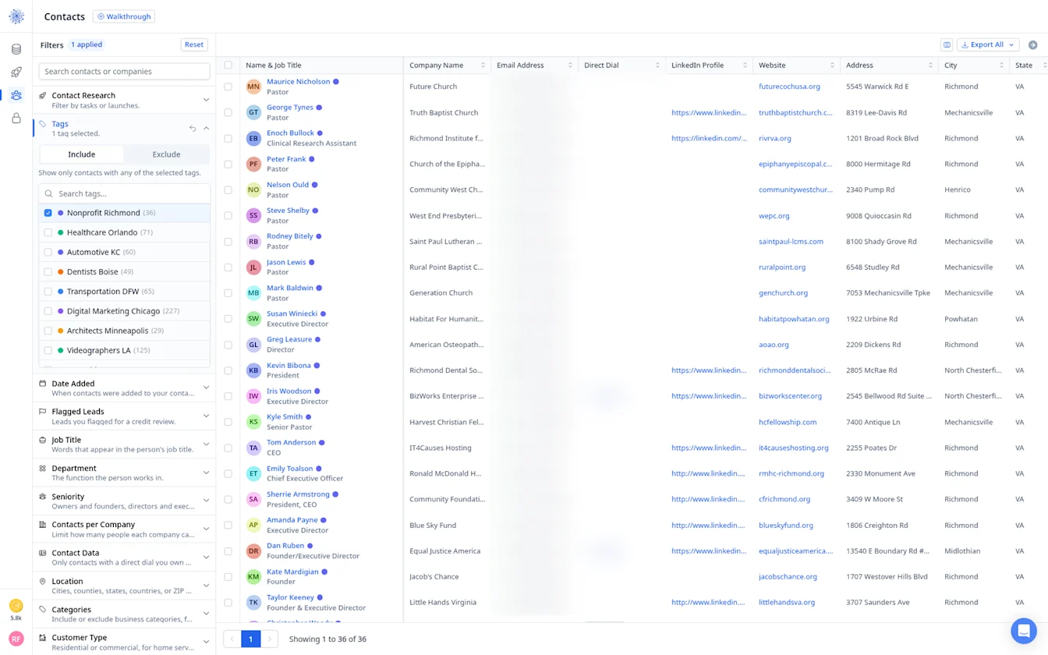This screenshot has height=655, width=1048.
Task: Switch to the Exclude tab
Action: (166, 154)
